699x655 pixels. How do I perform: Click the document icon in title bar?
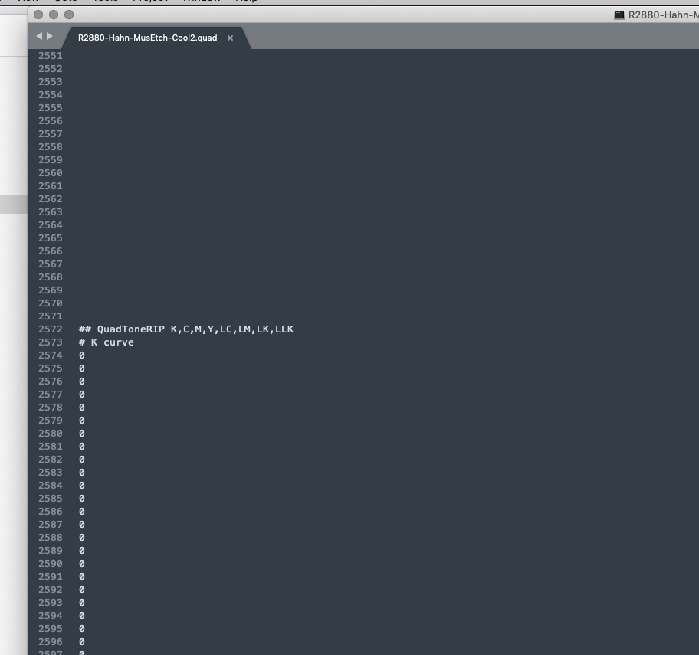(619, 15)
